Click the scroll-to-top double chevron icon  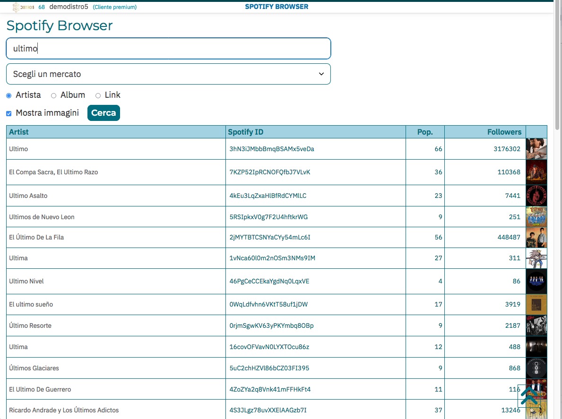(x=529, y=396)
